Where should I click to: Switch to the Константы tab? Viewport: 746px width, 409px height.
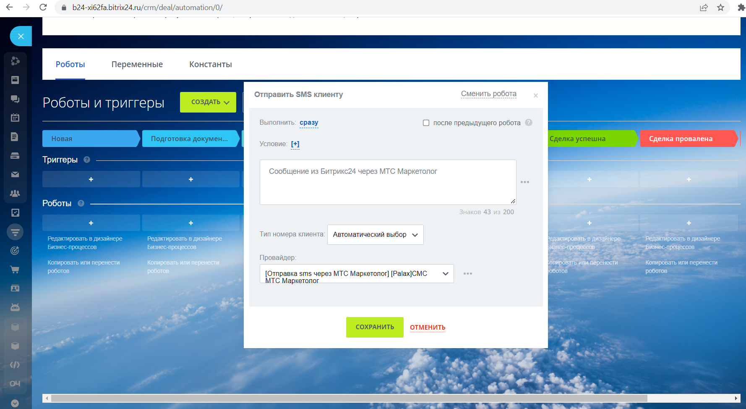(x=211, y=64)
